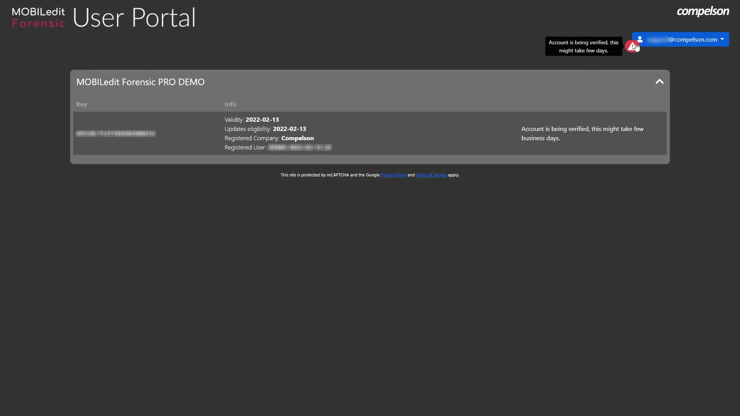Click the user profile icon in account button
This screenshot has height=416, width=740.
pyautogui.click(x=640, y=39)
